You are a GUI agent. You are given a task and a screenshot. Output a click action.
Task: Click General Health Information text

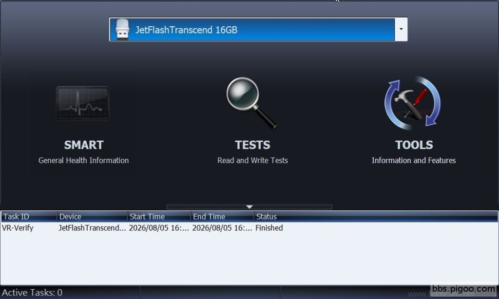84,160
